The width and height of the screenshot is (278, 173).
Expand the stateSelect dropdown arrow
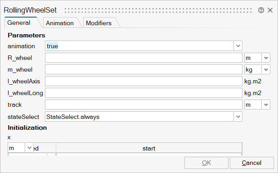coord(238,117)
